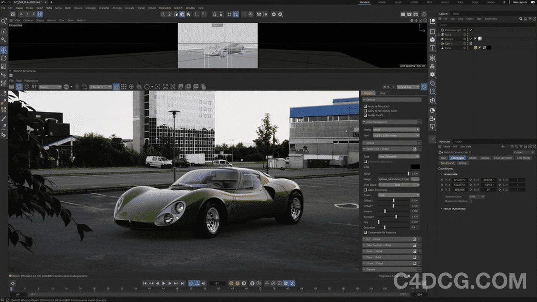Open the ACES 1.0 SDR-video View dropdown
Image resolution: width=537 pixels, height=302 pixels.
396,135
